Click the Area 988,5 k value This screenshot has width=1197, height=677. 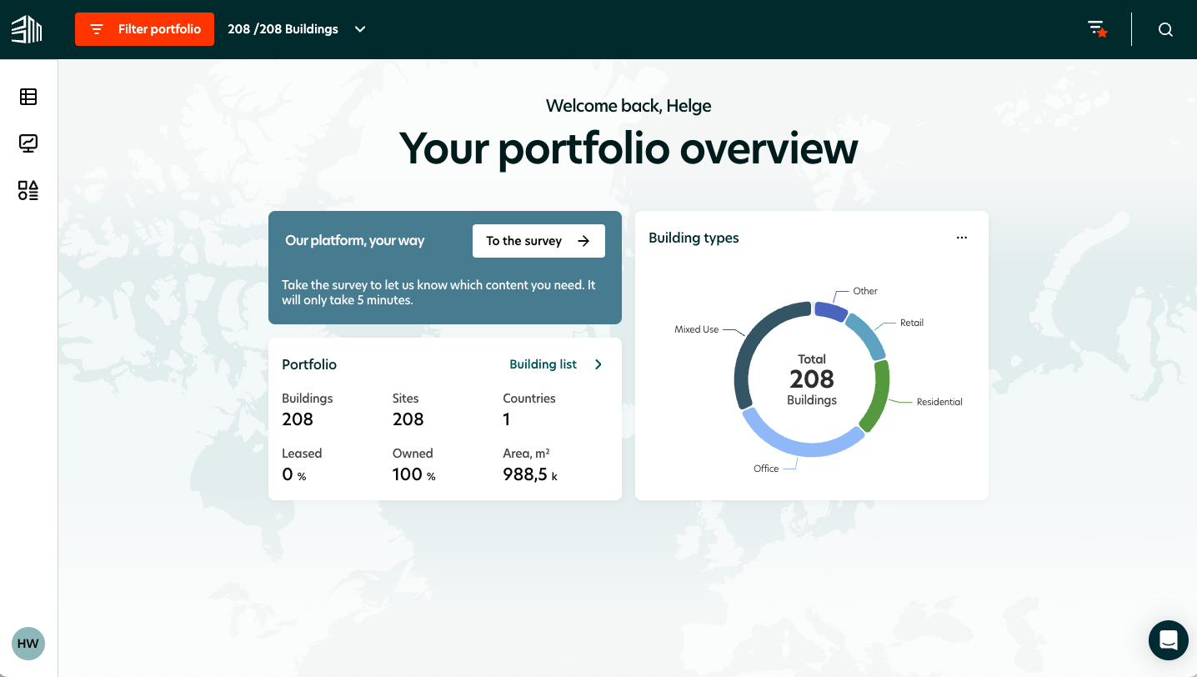[530, 475]
